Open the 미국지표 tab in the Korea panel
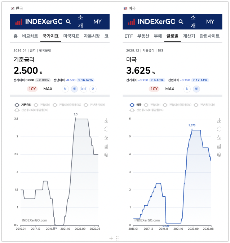The image size is (230, 243). 71,36
